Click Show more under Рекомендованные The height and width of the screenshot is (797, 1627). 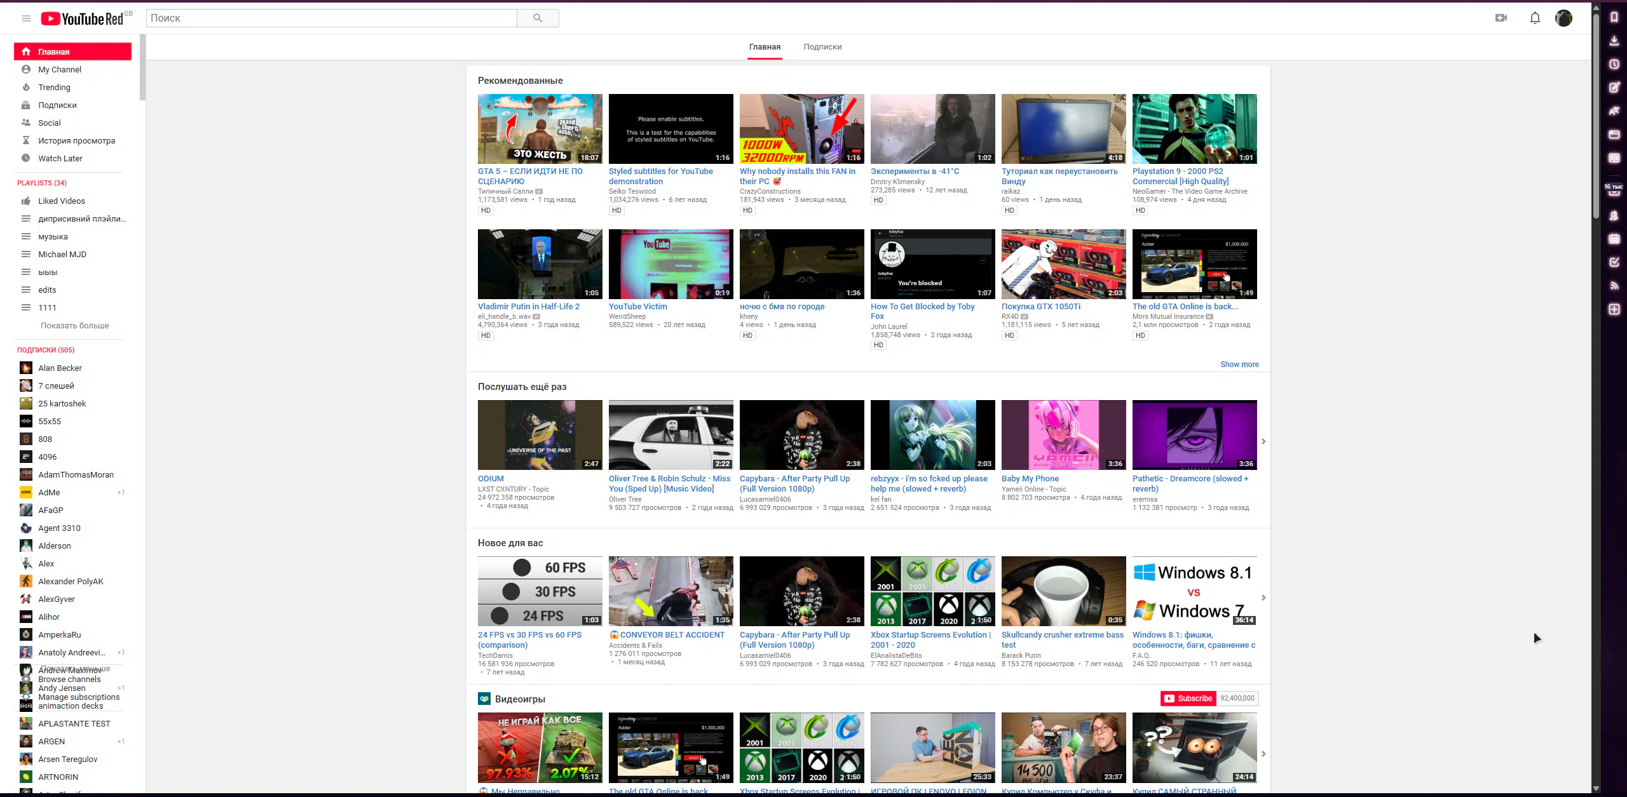click(1239, 365)
